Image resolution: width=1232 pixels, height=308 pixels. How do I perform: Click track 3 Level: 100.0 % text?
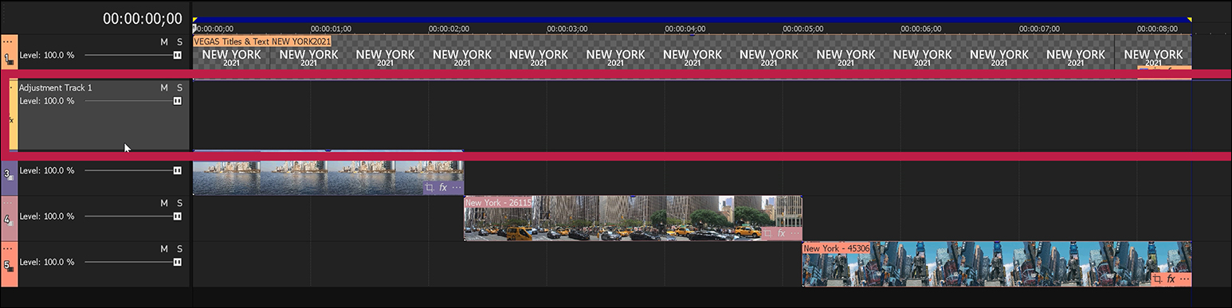[47, 170]
